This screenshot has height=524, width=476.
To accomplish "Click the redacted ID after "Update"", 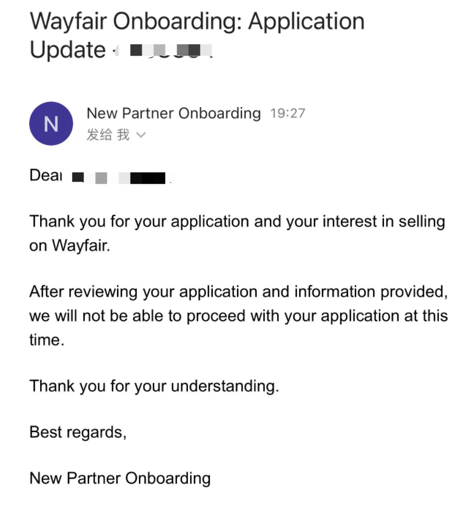I will click(x=165, y=50).
